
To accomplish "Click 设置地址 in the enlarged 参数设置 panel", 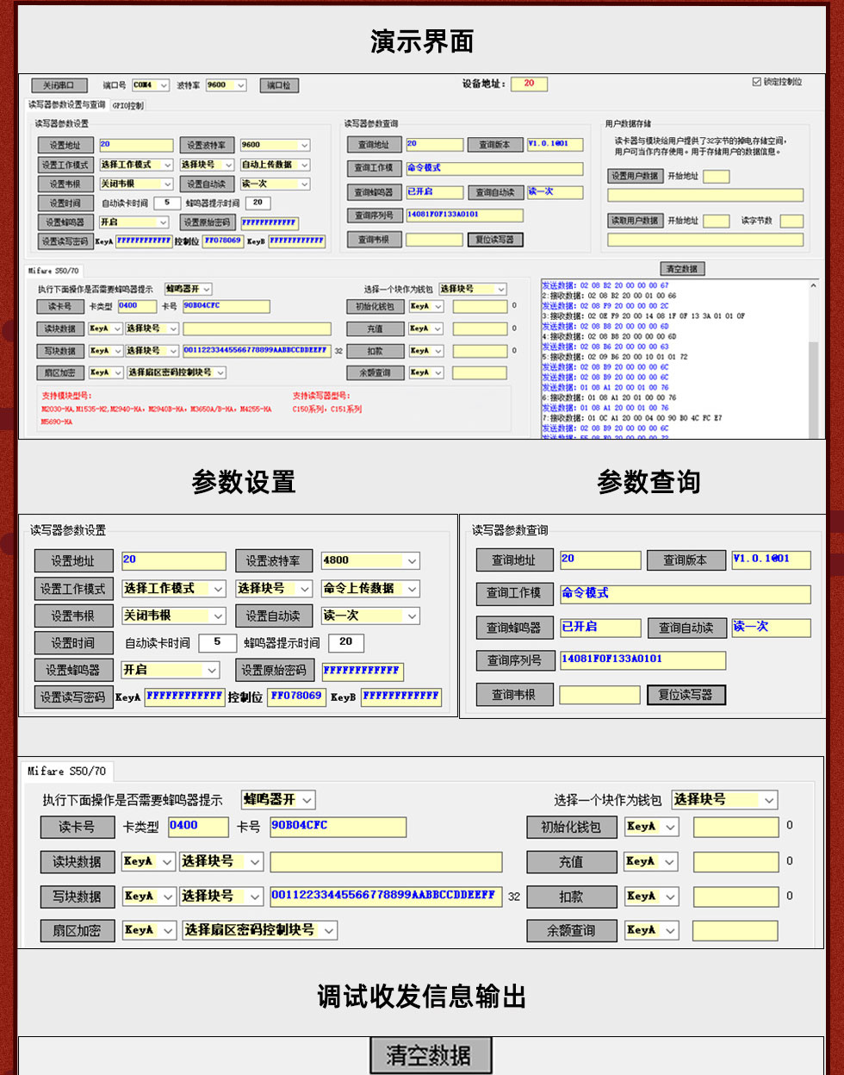I will [x=72, y=561].
